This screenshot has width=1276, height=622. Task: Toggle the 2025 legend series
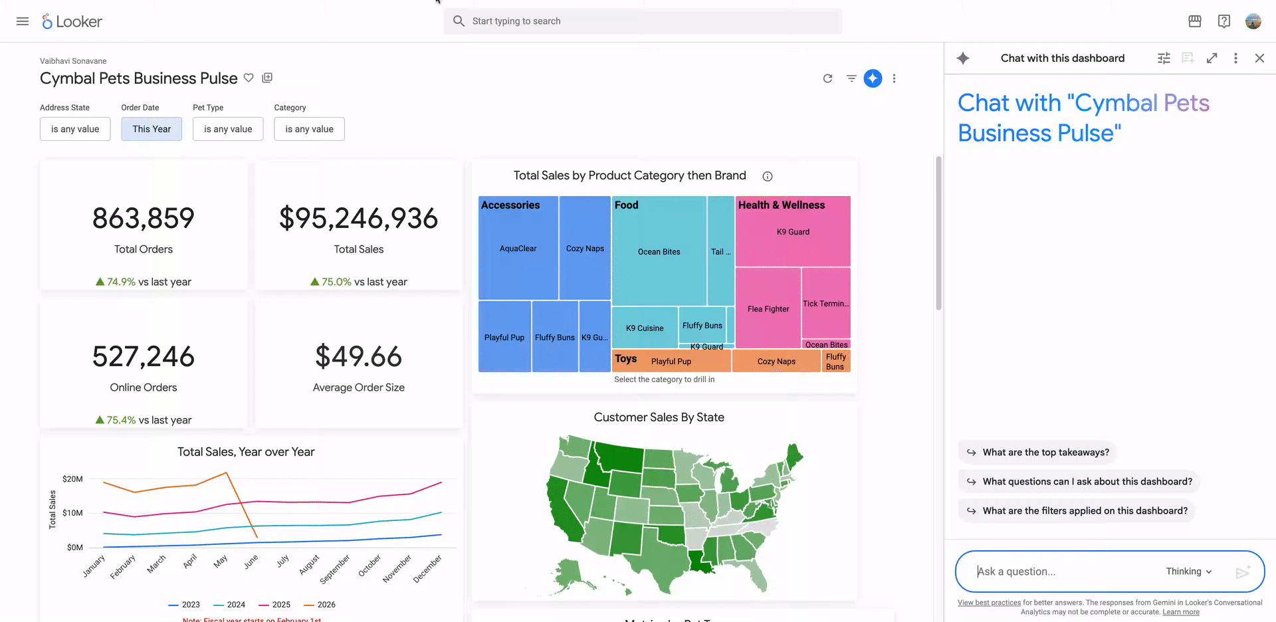coord(274,605)
